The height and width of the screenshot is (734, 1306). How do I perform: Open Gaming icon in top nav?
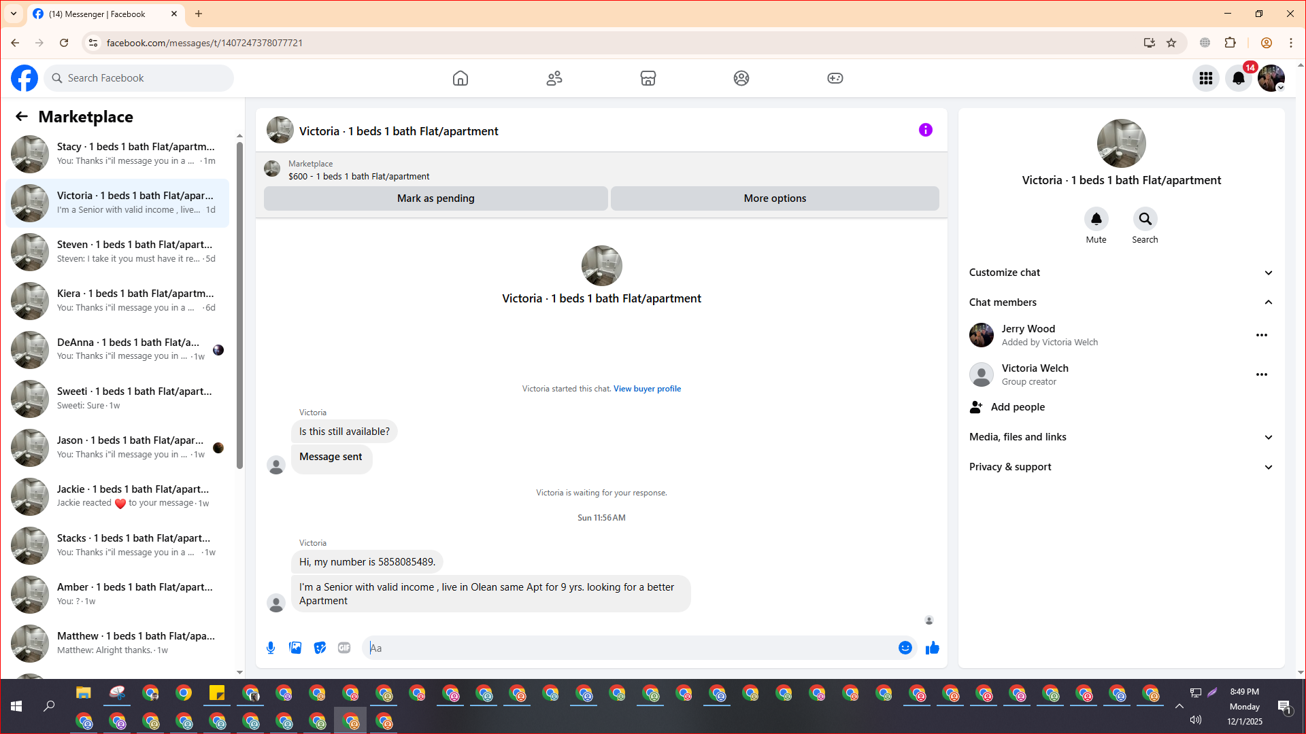835,78
